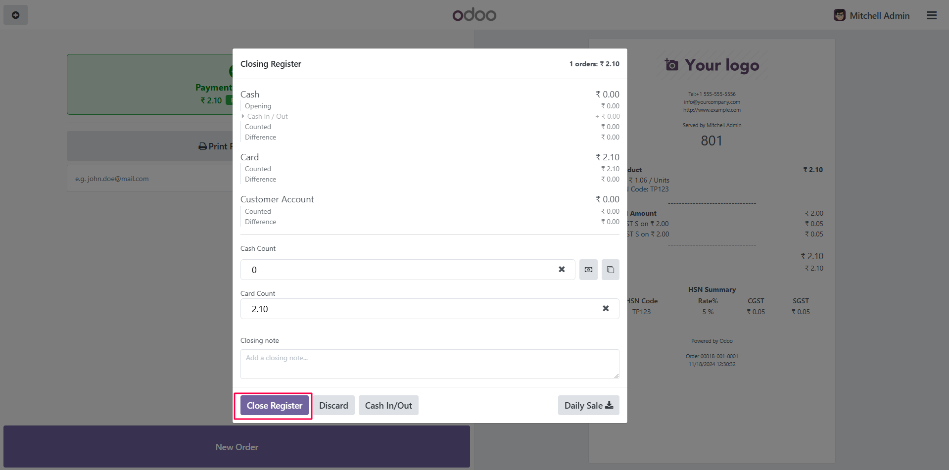Open cash counter money icon
This screenshot has width=949, height=470.
pos(588,270)
